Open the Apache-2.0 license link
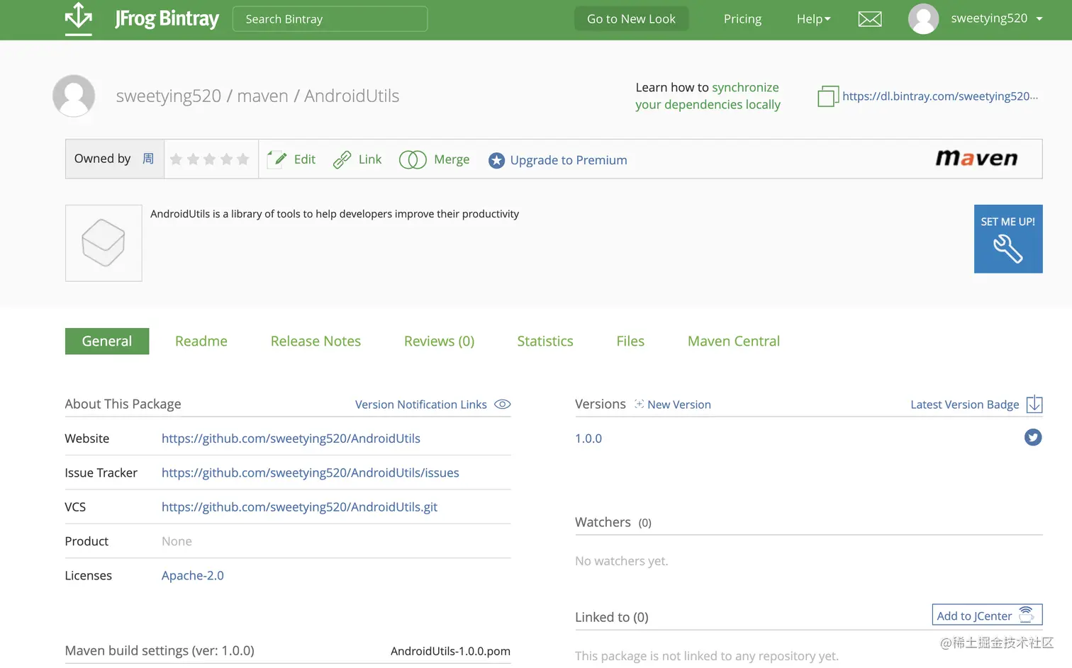Image resolution: width=1072 pixels, height=668 pixels. 193,576
